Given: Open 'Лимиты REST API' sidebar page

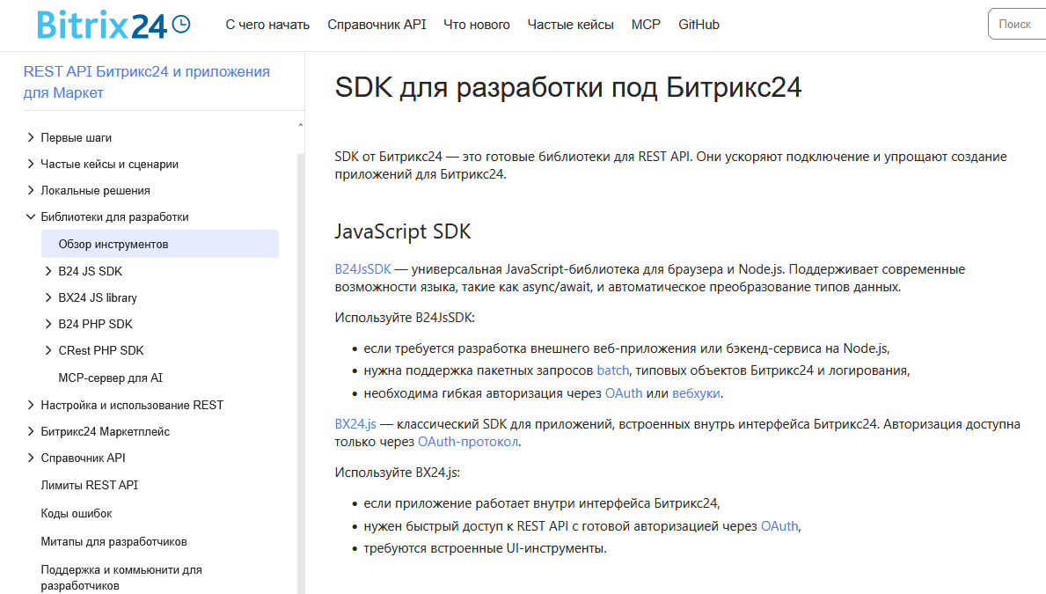Looking at the screenshot, I should click(x=90, y=485).
